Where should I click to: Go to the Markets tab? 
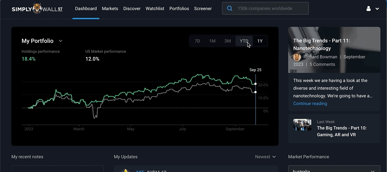[110, 9]
